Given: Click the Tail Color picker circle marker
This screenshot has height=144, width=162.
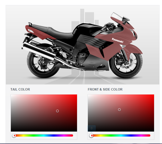Looking at the screenshot, I should [57, 111].
